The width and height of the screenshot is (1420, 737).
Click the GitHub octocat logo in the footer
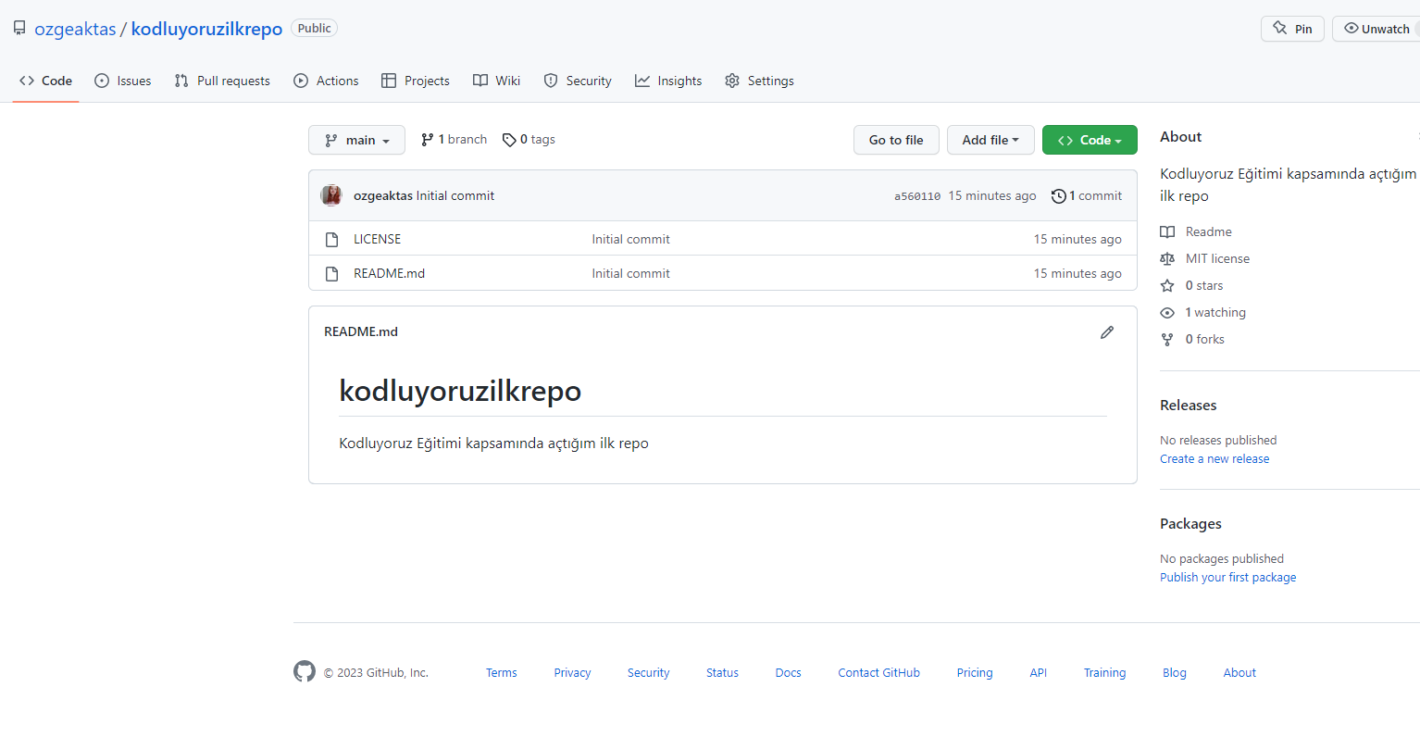pos(305,671)
